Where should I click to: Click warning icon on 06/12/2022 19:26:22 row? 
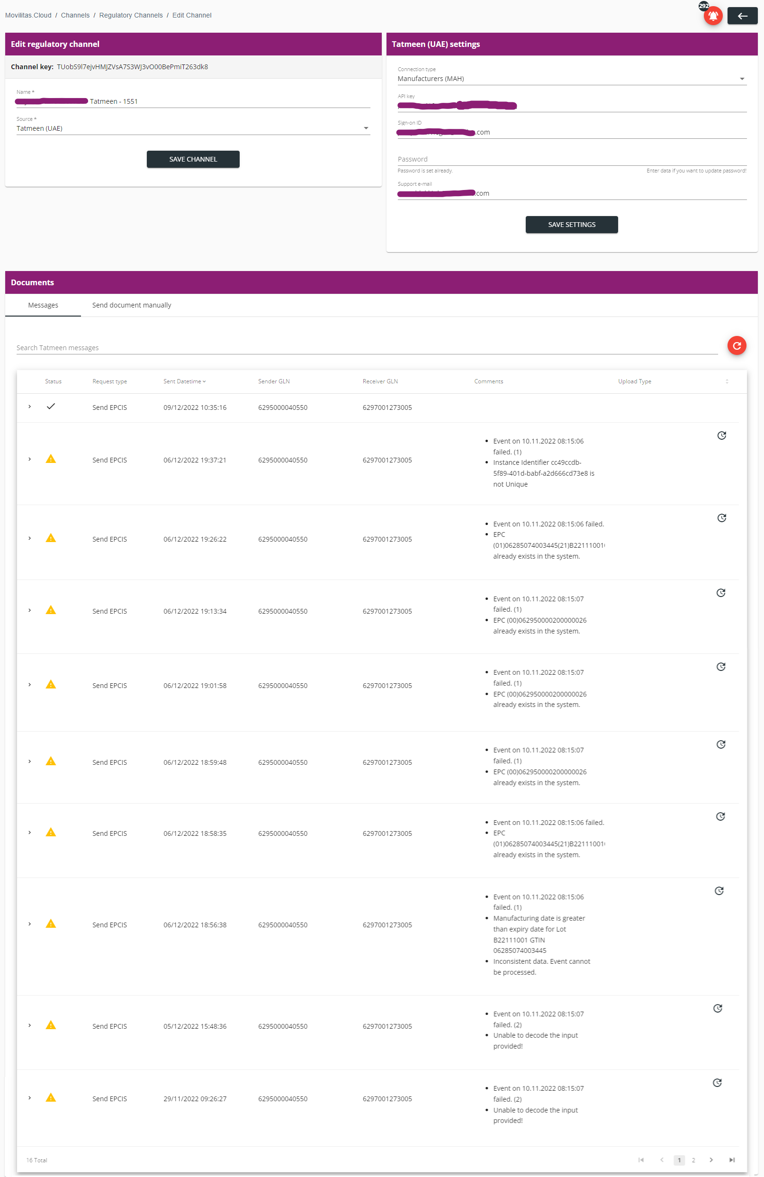(50, 538)
